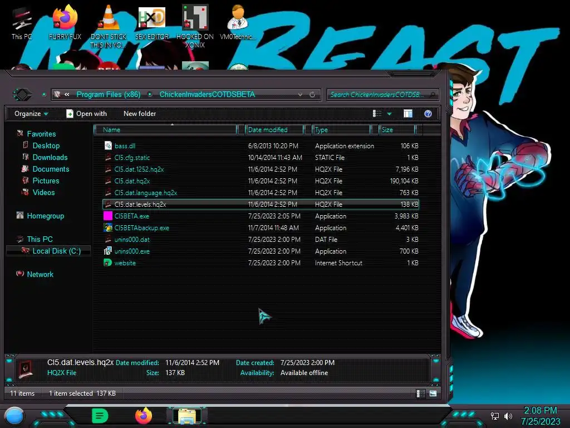Open the network tray icon

click(495, 416)
